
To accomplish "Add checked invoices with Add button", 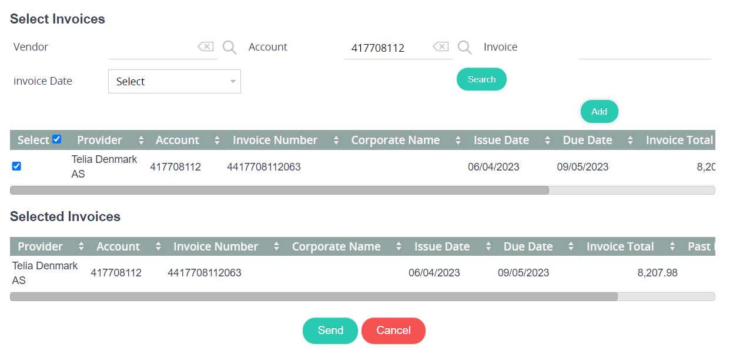I will (599, 112).
